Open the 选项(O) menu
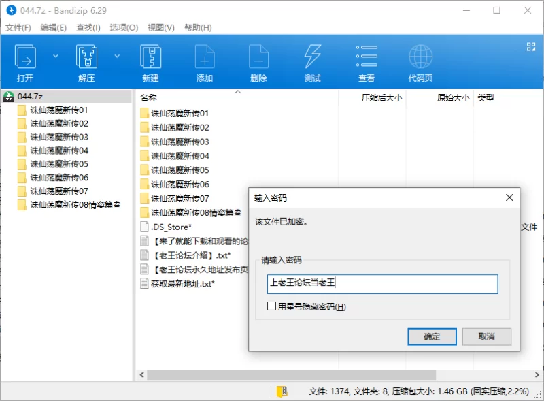This screenshot has width=544, height=401. click(x=124, y=27)
